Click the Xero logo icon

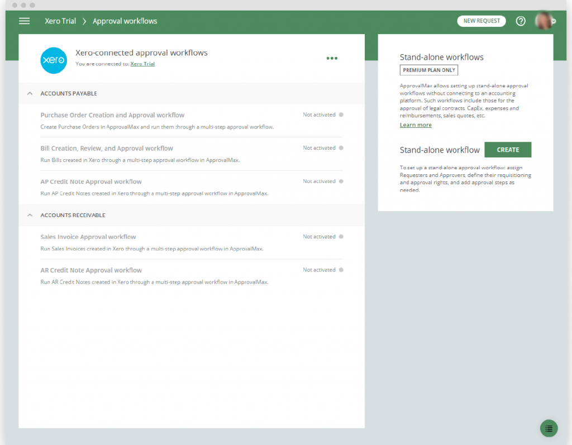coord(54,60)
